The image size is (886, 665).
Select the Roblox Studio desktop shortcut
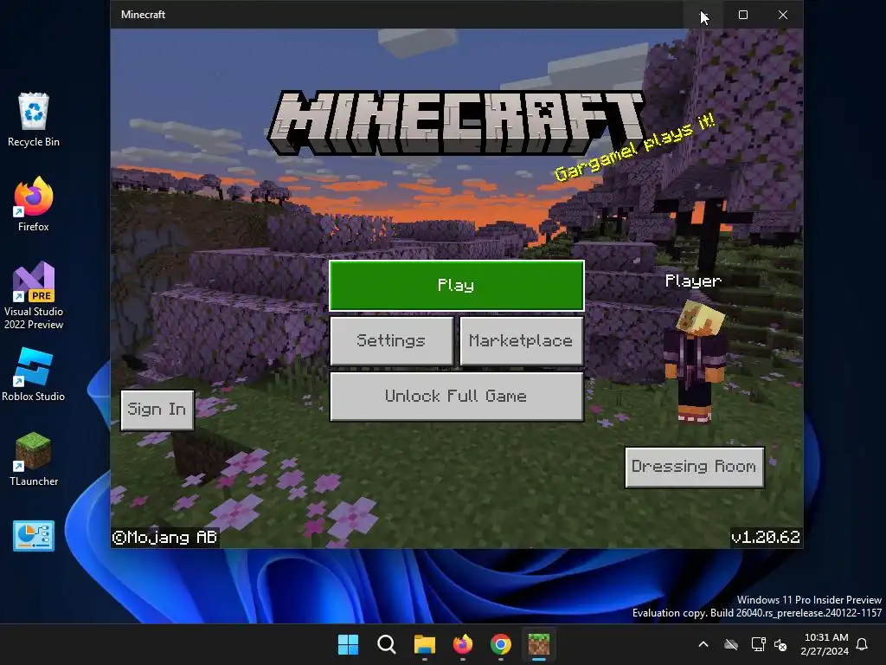34,375
